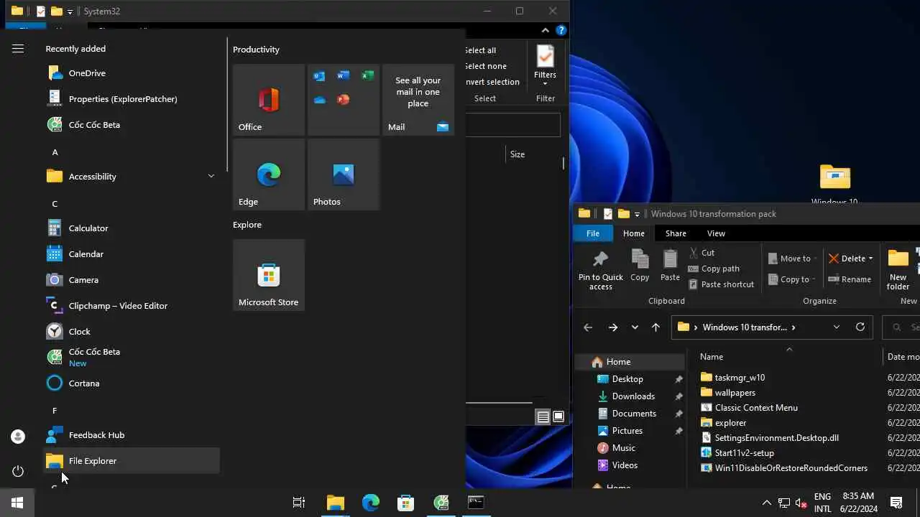Image resolution: width=920 pixels, height=517 pixels.
Task: Select the taskmgr_w10 folder
Action: [x=740, y=378]
